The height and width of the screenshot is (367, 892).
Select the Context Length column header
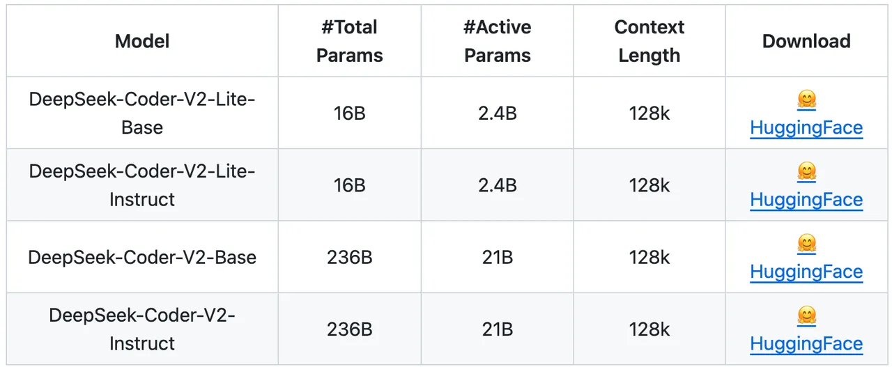point(649,41)
